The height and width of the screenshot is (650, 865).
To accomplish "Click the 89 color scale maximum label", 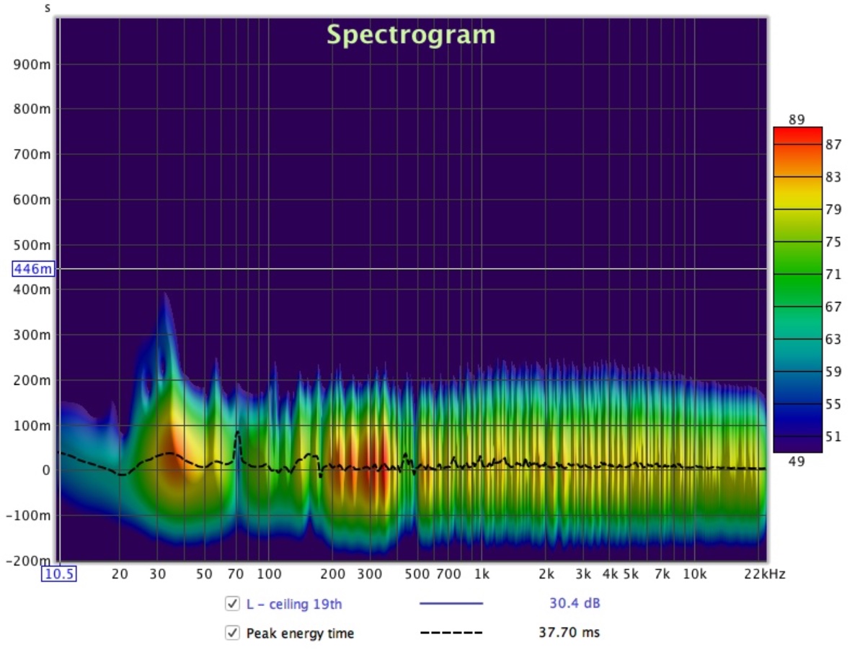I will pyautogui.click(x=797, y=120).
